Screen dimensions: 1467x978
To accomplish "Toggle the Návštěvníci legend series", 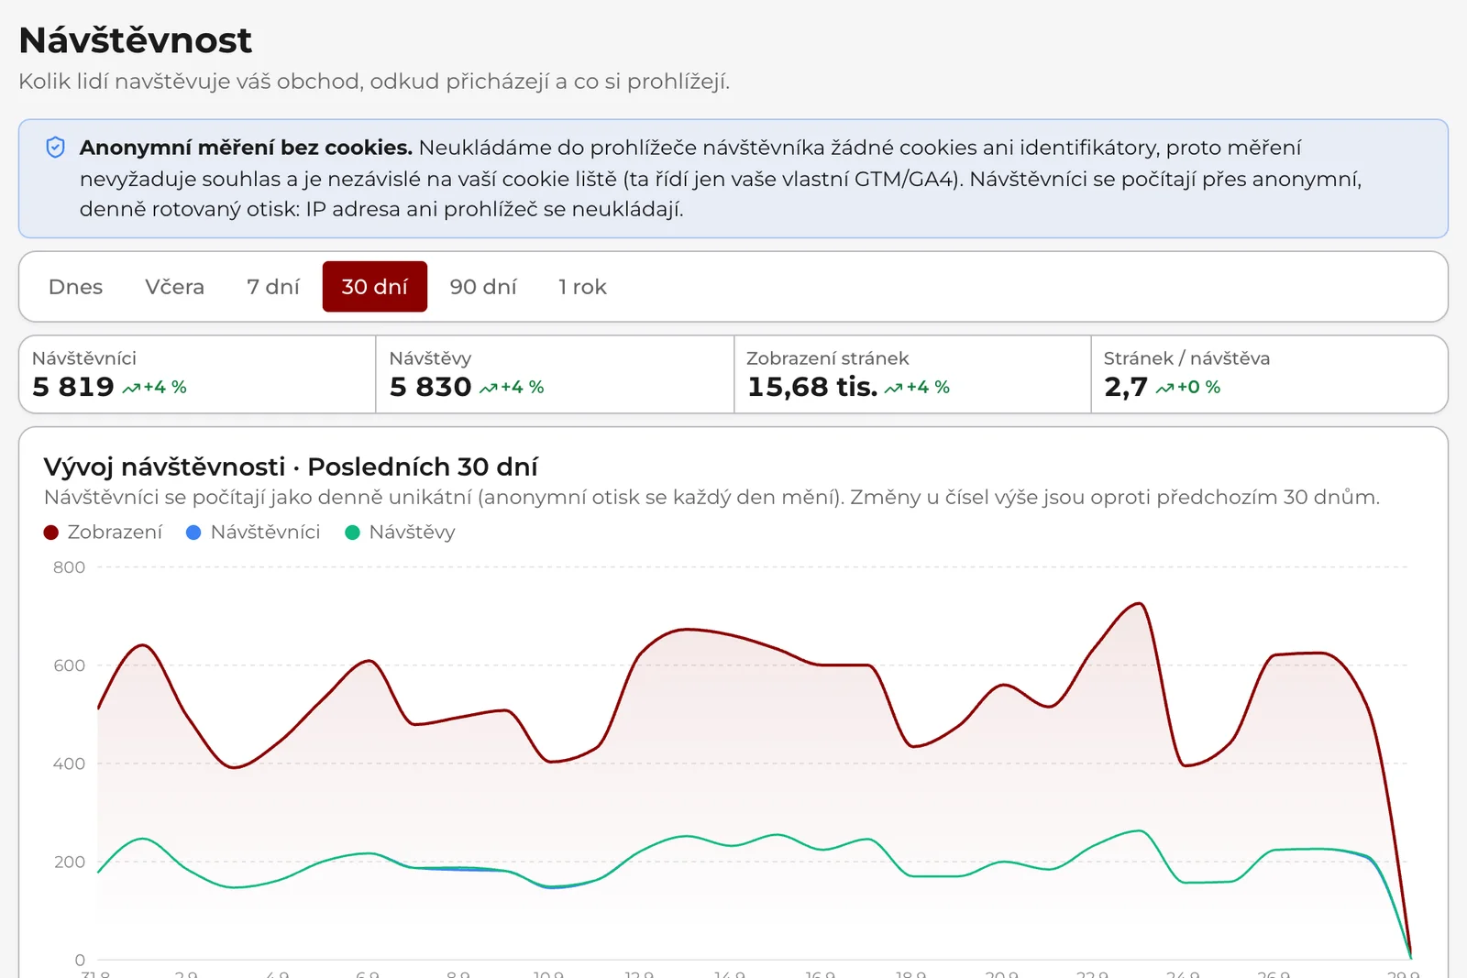I will pyautogui.click(x=253, y=533).
